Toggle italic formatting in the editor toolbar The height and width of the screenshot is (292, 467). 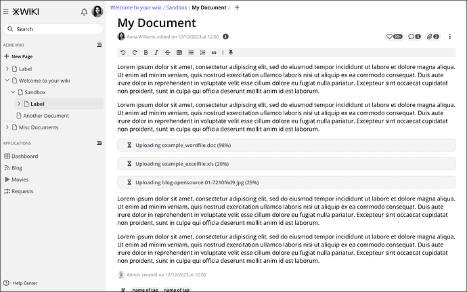pyautogui.click(x=156, y=52)
